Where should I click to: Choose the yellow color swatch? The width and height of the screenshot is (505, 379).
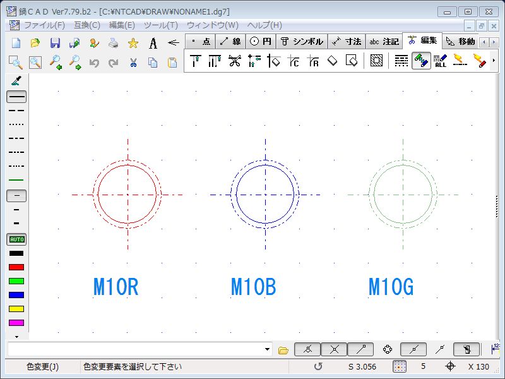[x=16, y=309]
